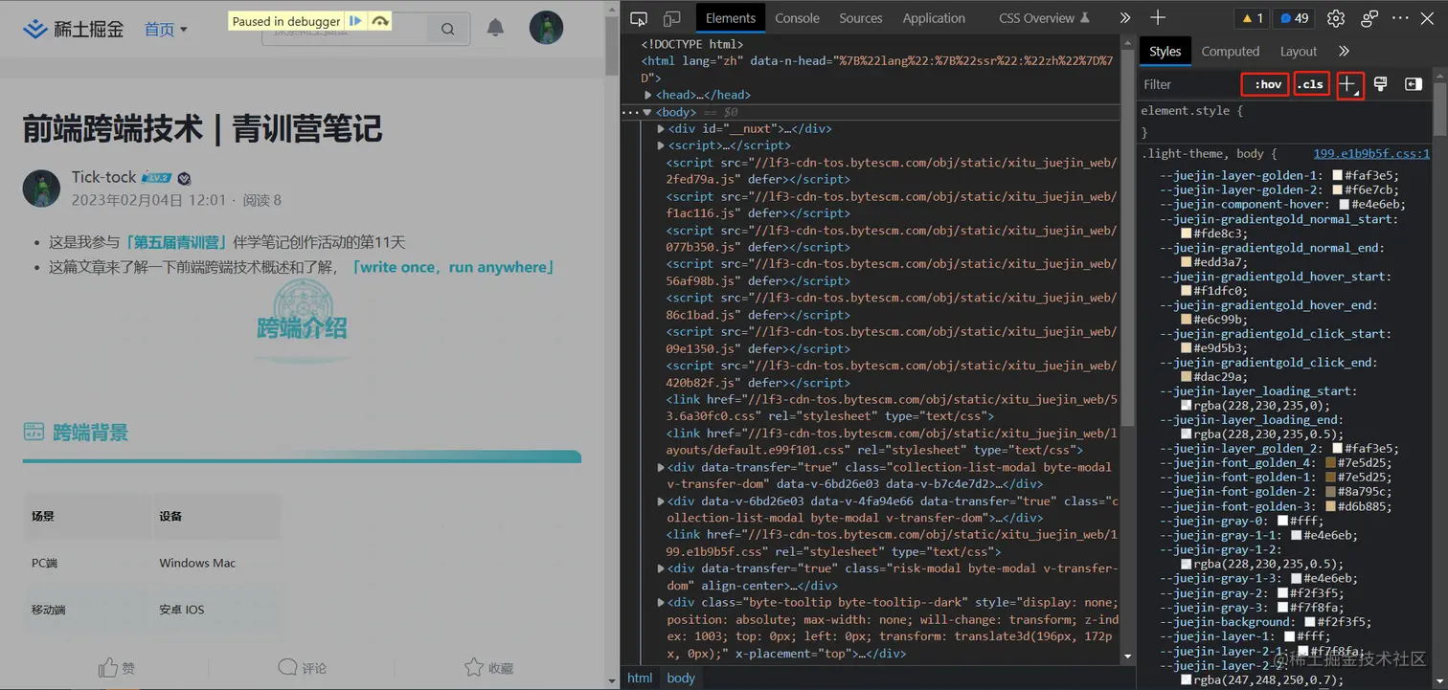Image resolution: width=1448 pixels, height=690 pixels.
Task: Like the article with 赞 thumbs-up
Action: [x=117, y=668]
